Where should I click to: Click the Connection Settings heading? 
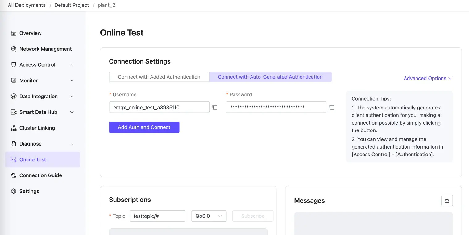point(140,61)
